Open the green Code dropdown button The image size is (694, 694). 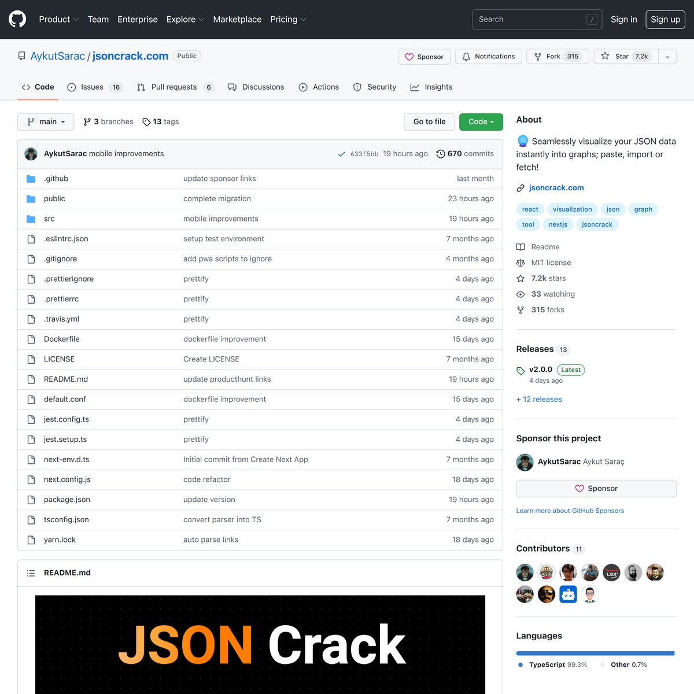(481, 122)
